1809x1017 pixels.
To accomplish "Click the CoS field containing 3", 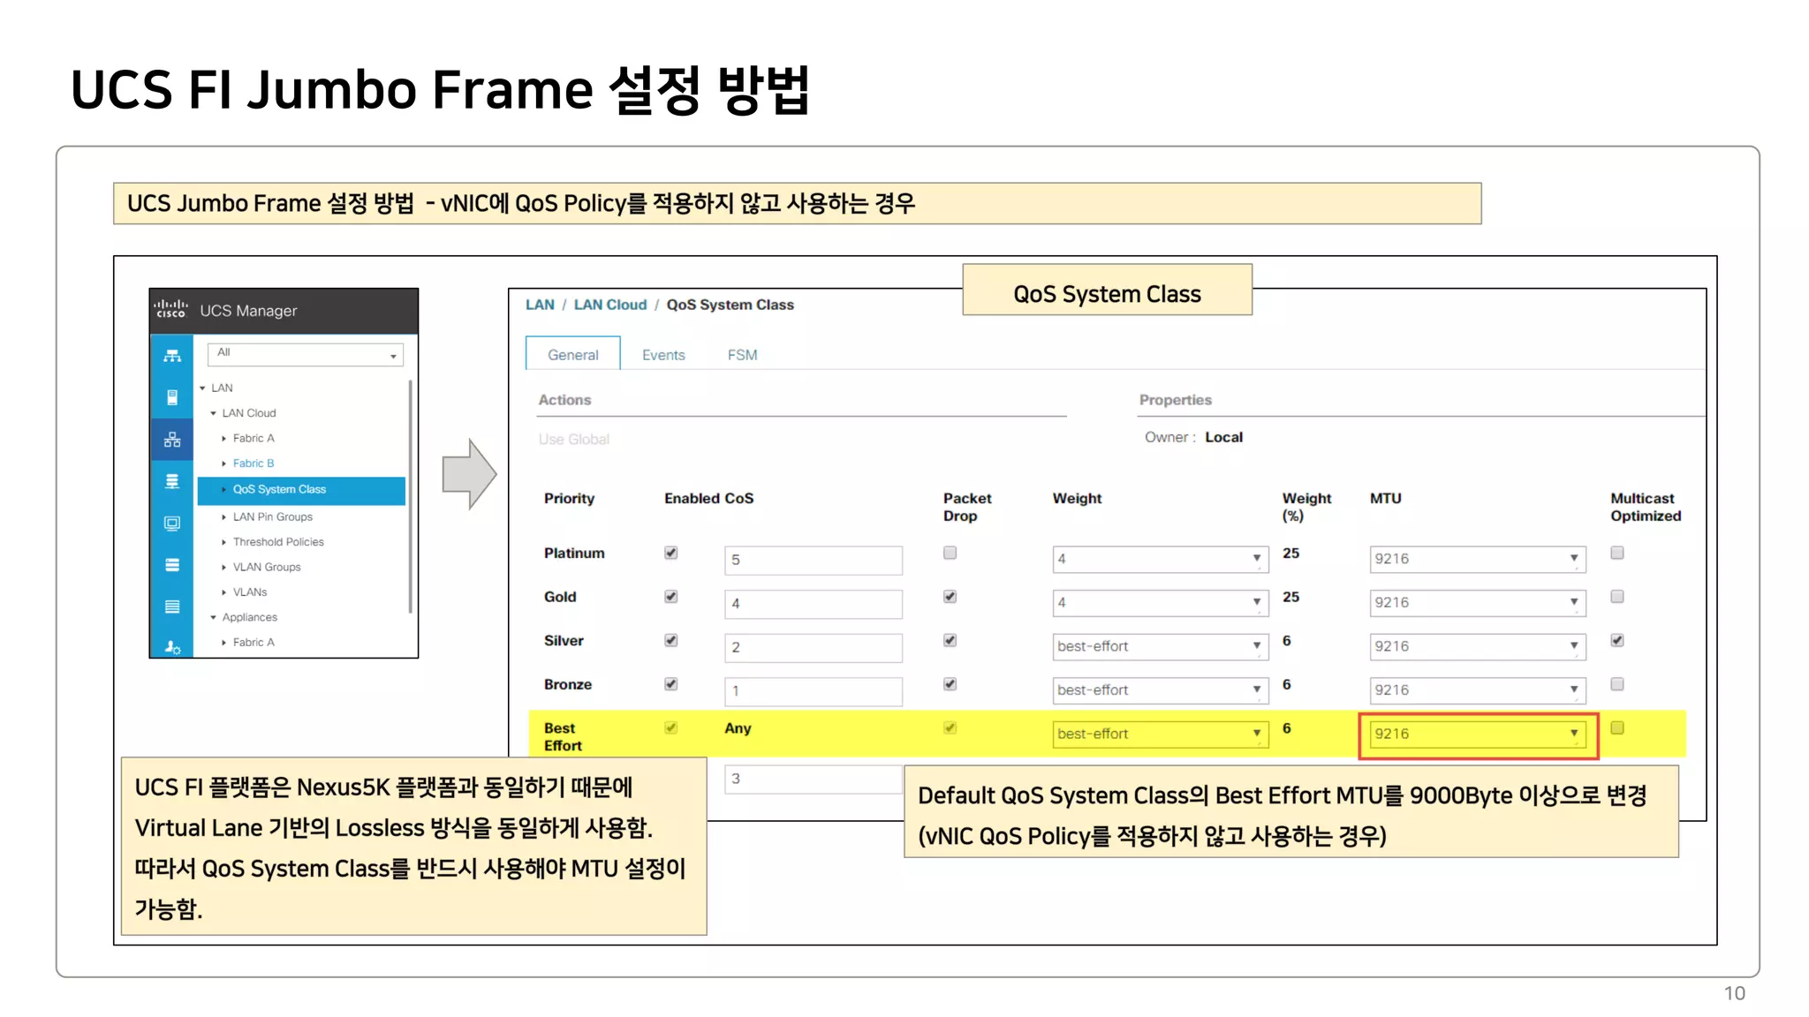I will [814, 779].
